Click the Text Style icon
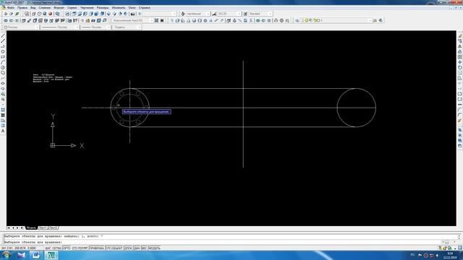This screenshot has width=463, height=260. [x=183, y=14]
